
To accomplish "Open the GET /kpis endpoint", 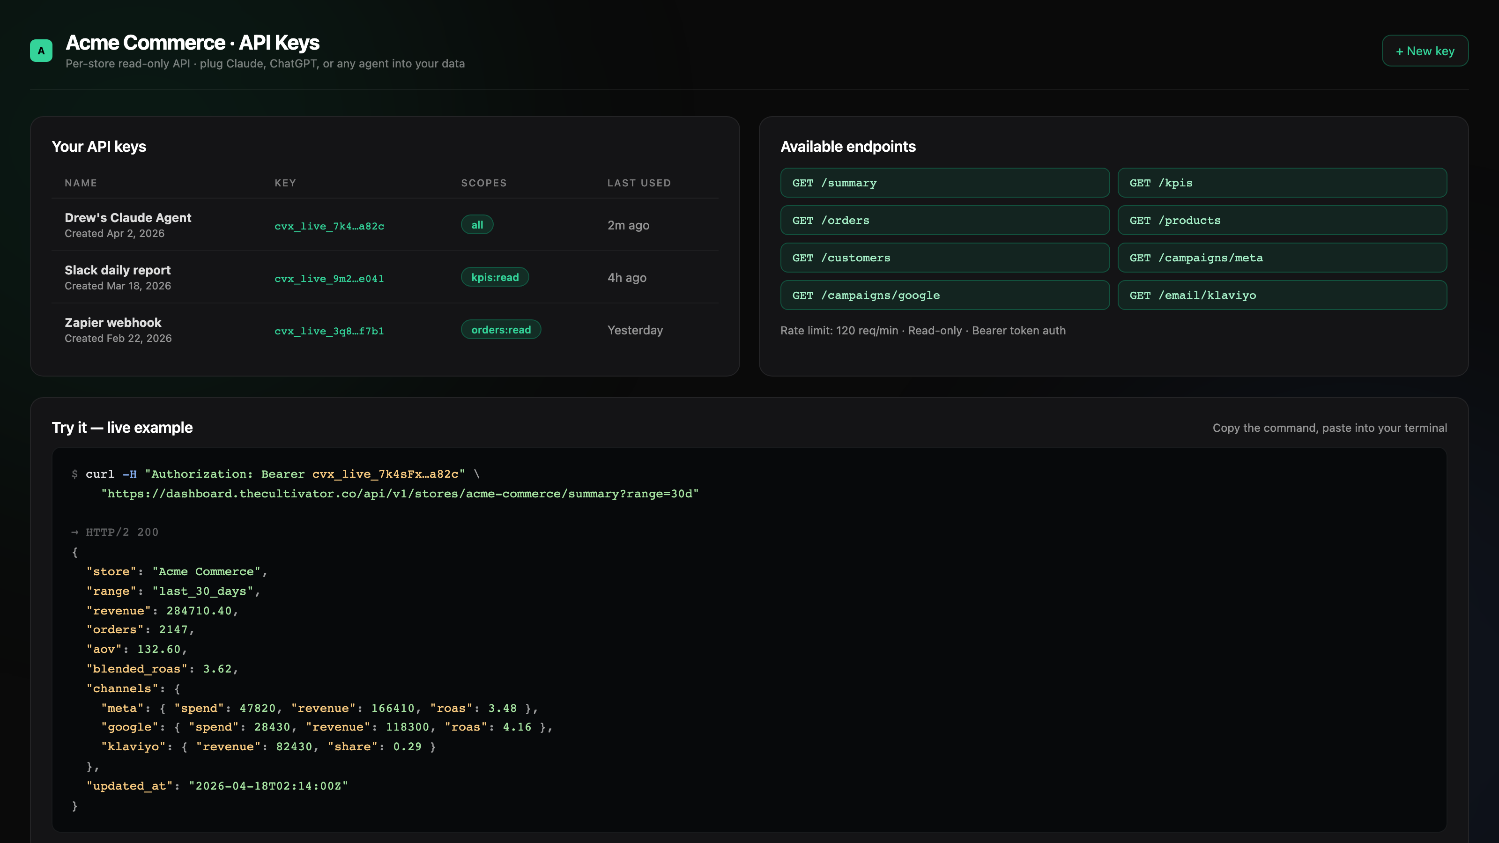I will [x=1283, y=183].
